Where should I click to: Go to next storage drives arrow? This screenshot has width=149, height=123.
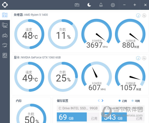pos(102,101)
